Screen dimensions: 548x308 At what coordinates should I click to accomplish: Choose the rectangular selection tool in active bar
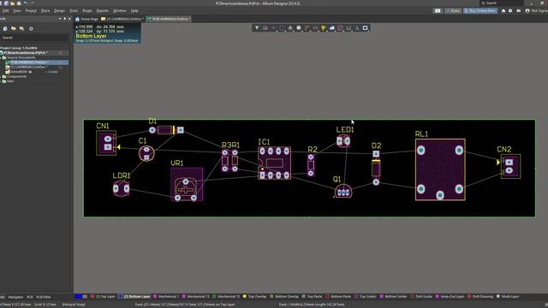282,28
